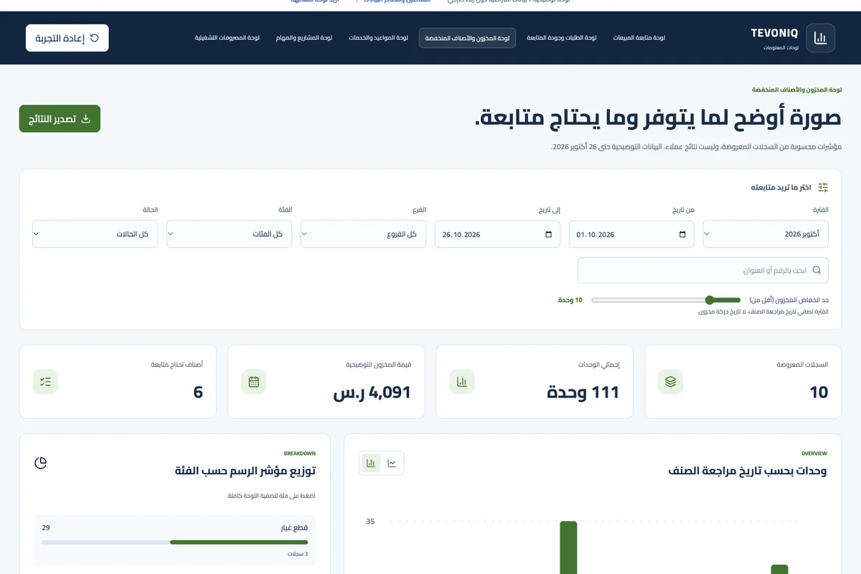Screen dimensions: 861x574
Task: Open لوحة المواعيد والخدمات tab
Action: pos(378,38)
